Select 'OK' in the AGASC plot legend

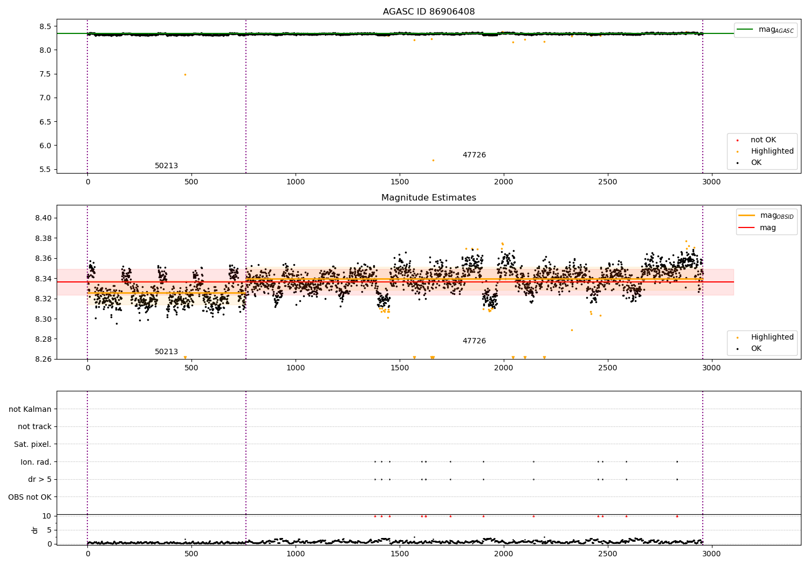756,163
